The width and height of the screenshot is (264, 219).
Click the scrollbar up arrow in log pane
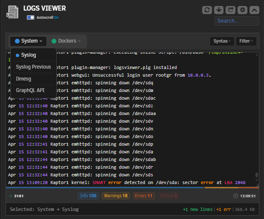point(257,55)
